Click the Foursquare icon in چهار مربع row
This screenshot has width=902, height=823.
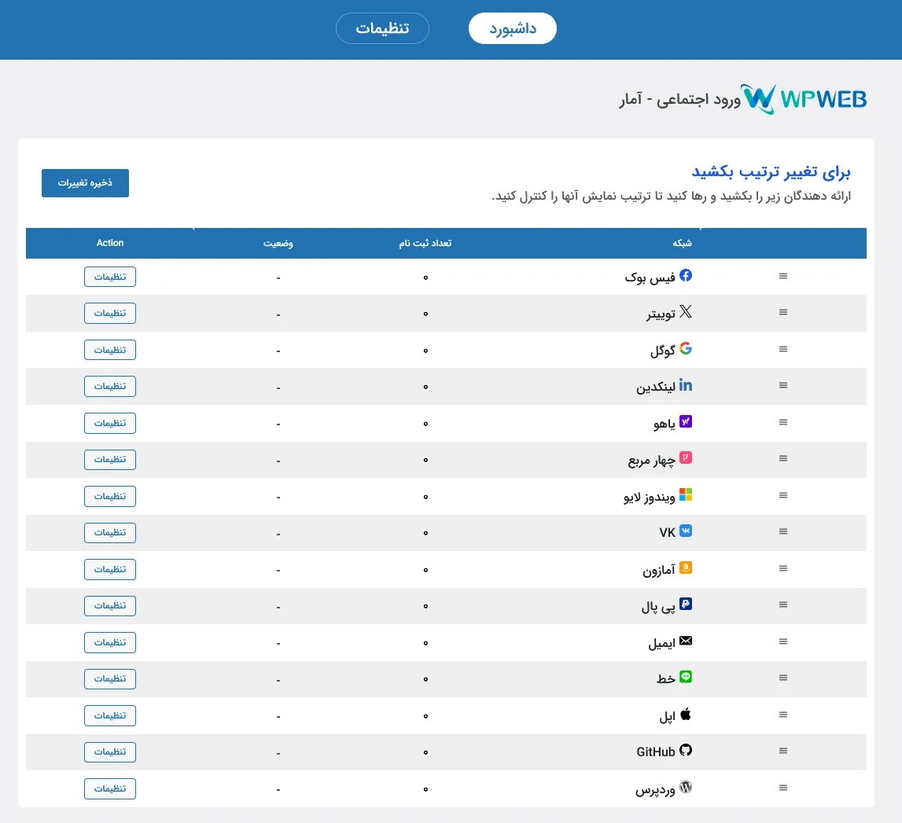coord(685,457)
